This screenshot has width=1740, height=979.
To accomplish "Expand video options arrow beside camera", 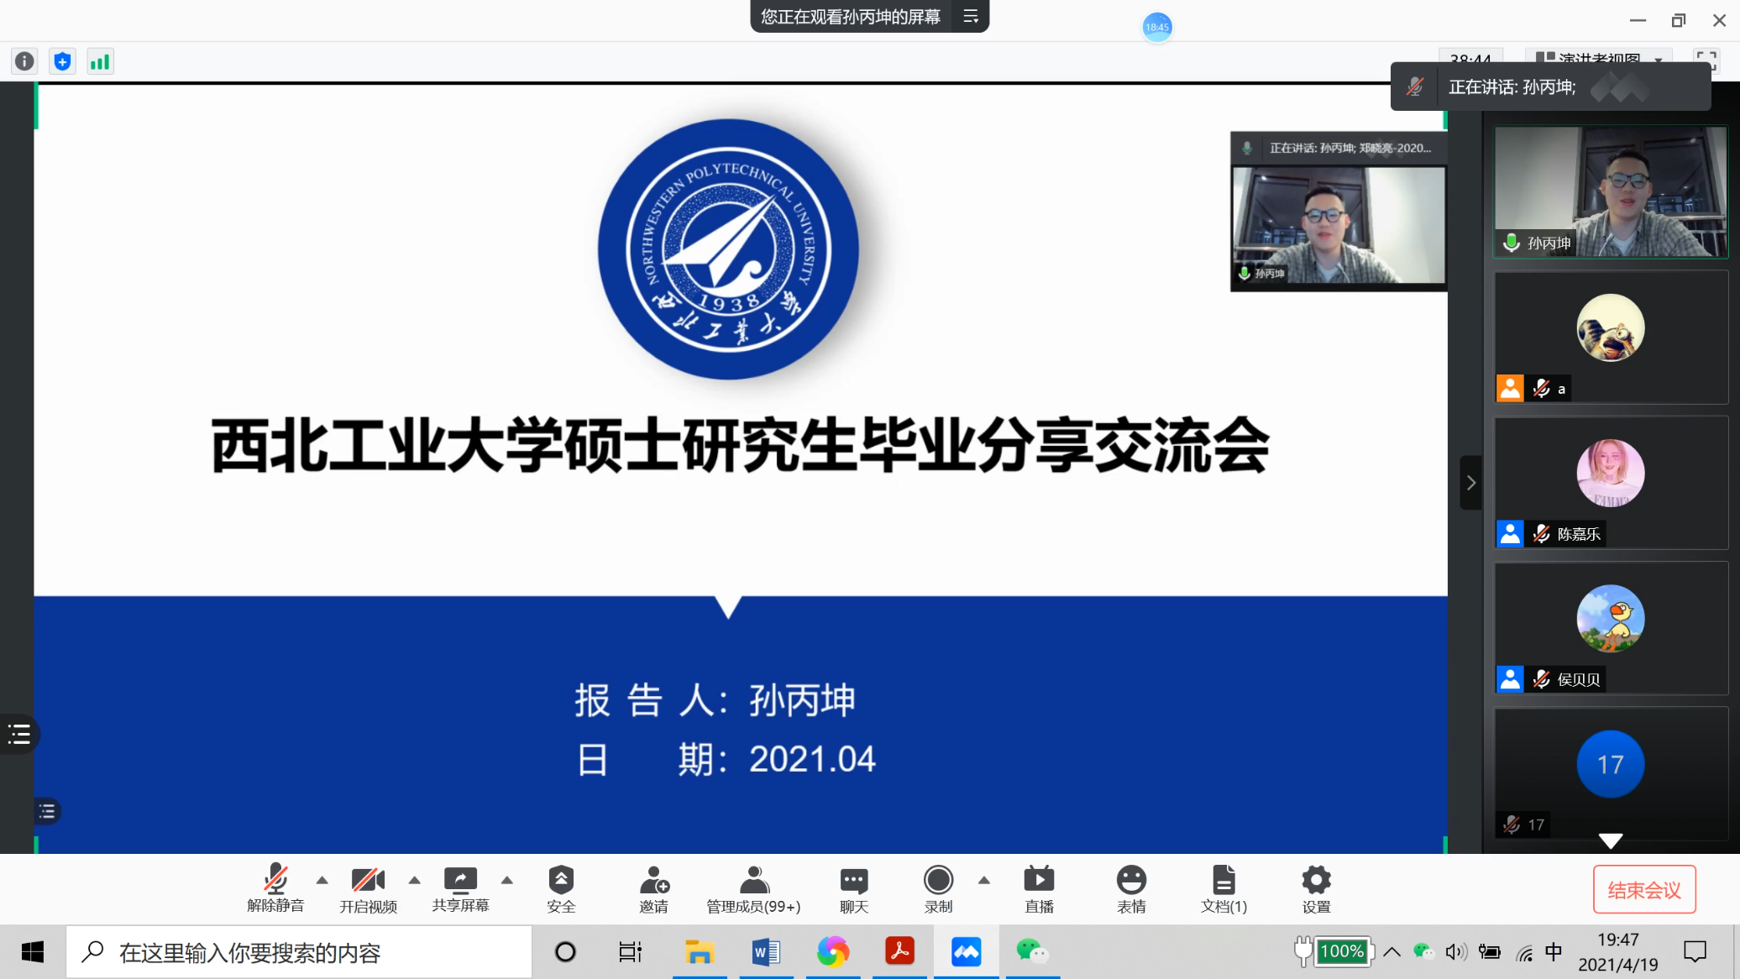I will [x=415, y=880].
